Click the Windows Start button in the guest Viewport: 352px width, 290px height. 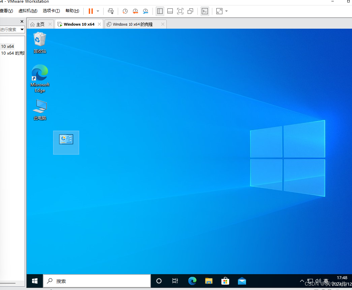[x=34, y=281]
